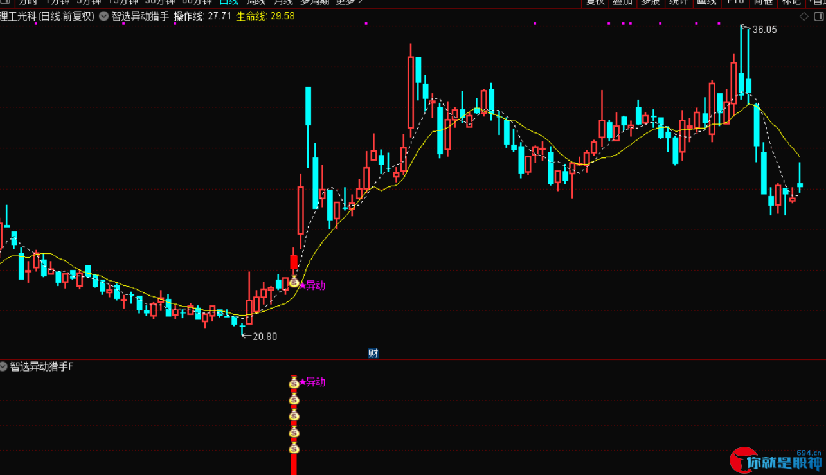826x475 pixels.
Task: Open the 多周期 tab
Action: pos(315,3)
